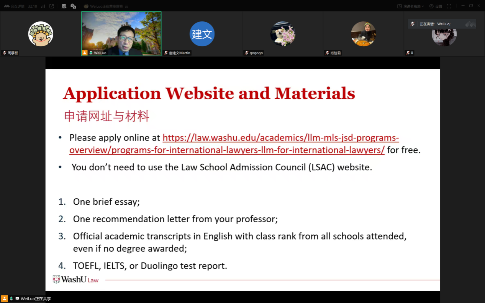The height and width of the screenshot is (303, 485).
Task: Select WeiLuo's video thumbnail
Action: [x=121, y=33]
